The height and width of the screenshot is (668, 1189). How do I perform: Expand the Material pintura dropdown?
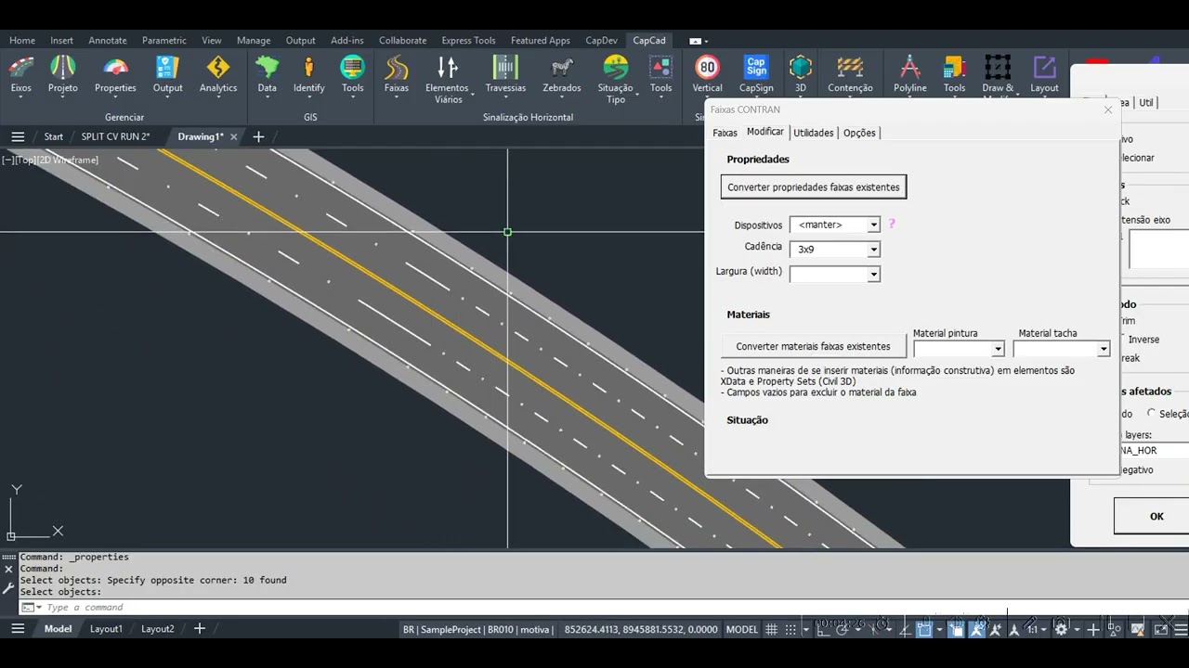pyautogui.click(x=998, y=350)
